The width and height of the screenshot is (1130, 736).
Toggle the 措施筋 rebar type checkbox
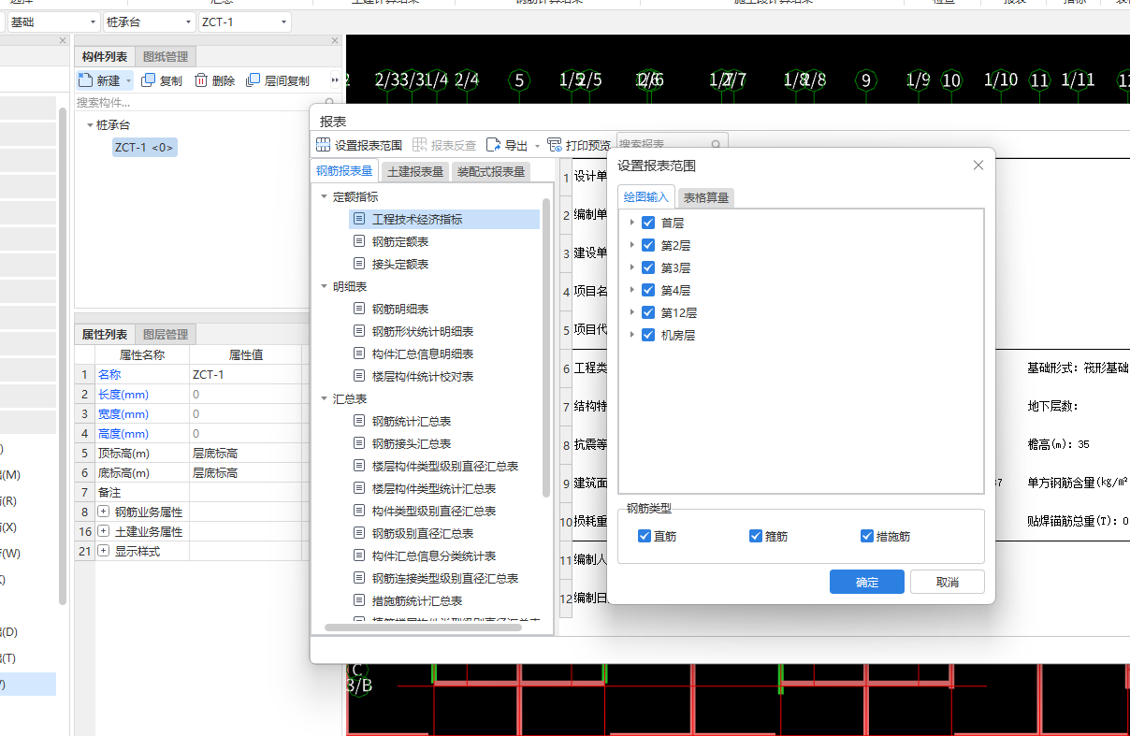(x=867, y=536)
